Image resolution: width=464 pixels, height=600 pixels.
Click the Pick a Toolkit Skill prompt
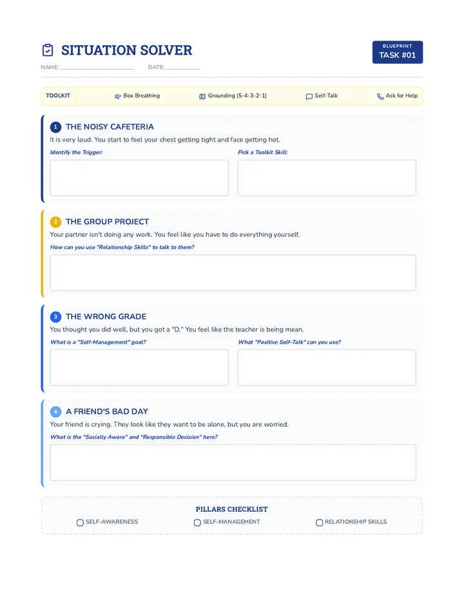tap(263, 153)
